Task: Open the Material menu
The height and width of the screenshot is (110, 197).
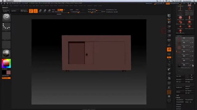Action: (x=47, y=5)
